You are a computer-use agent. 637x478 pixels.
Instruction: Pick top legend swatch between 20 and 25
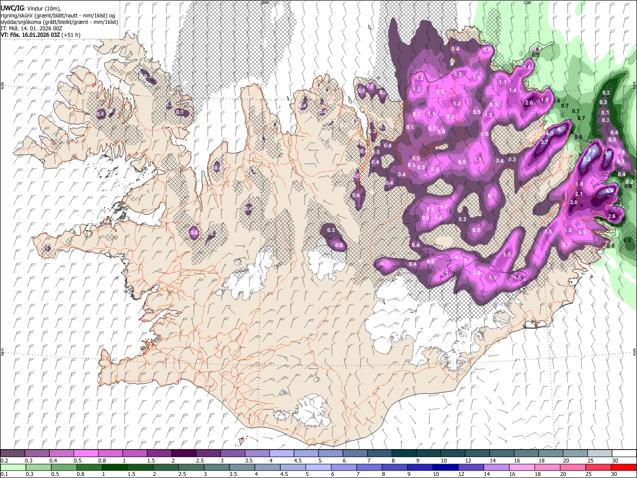575,453
